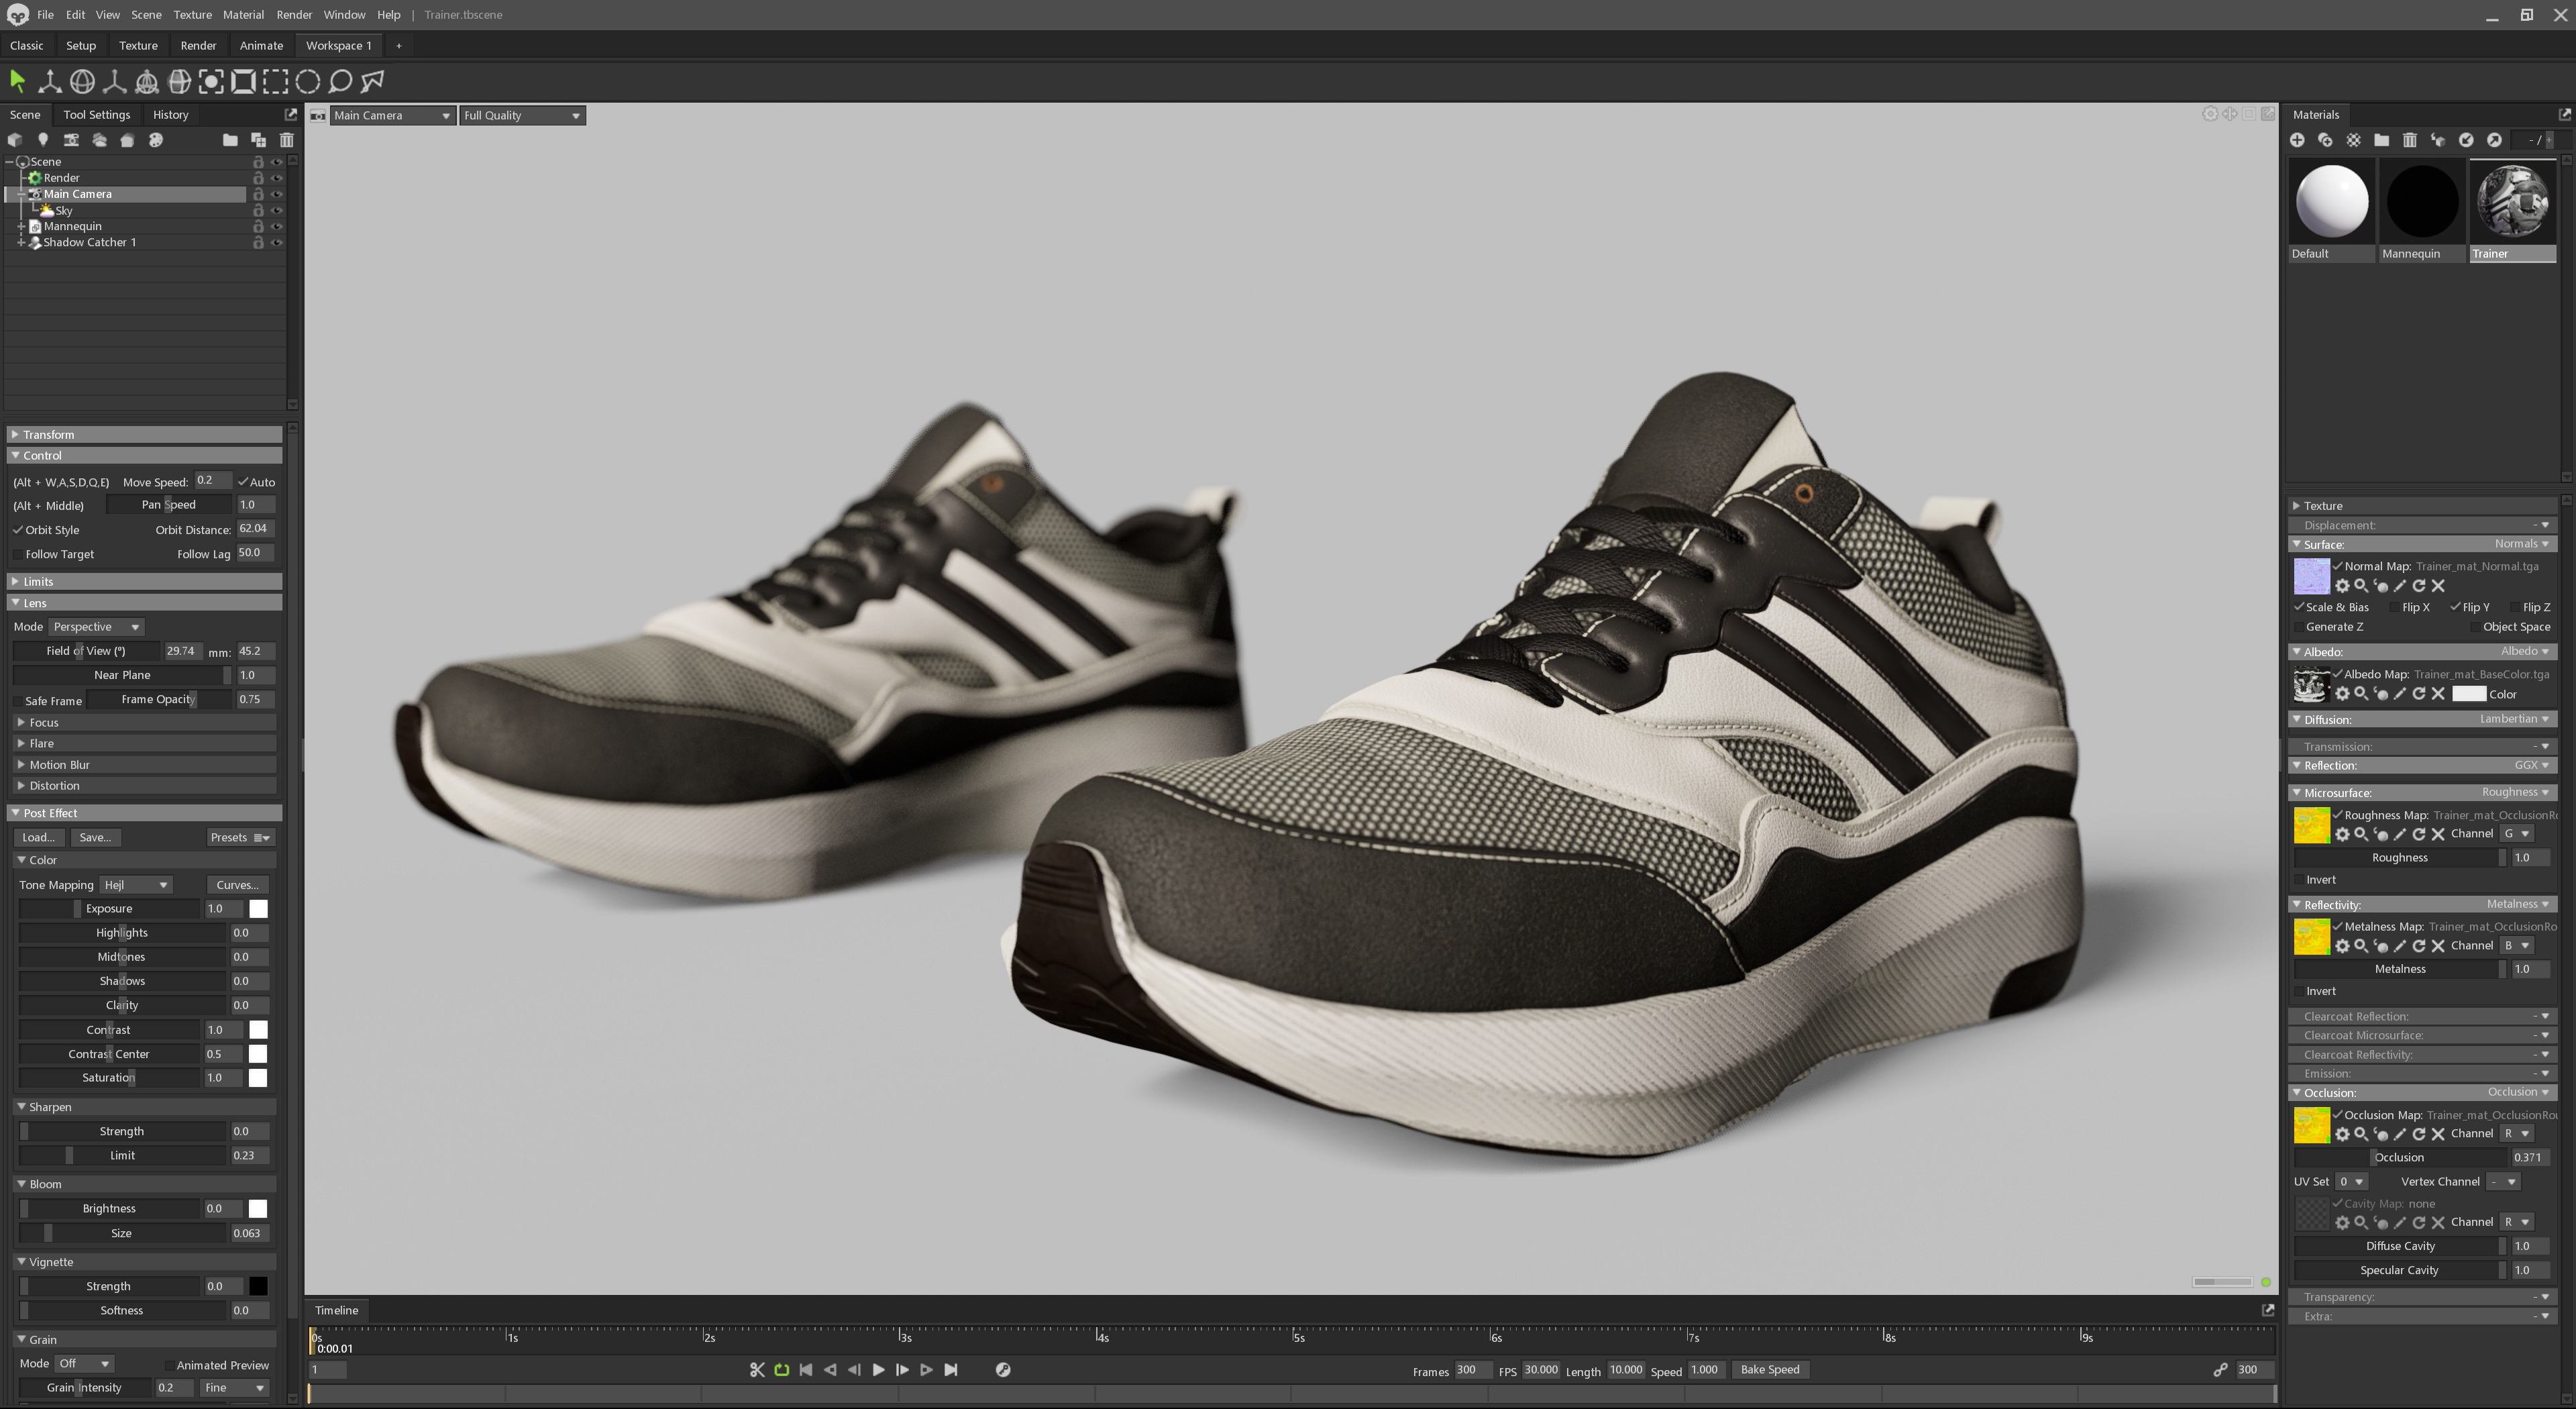Select the Rotate tool in the toolbar

[82, 82]
